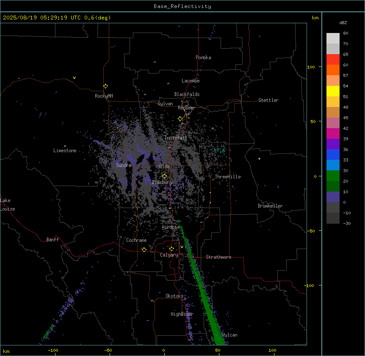This screenshot has width=365, height=356.
Task: Select the royal blue 33-36 dBZ swatch
Action: click(x=333, y=154)
